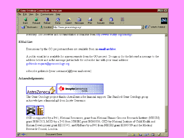Open the Security info button
Screen dimensions: 184x138
[101, 21]
